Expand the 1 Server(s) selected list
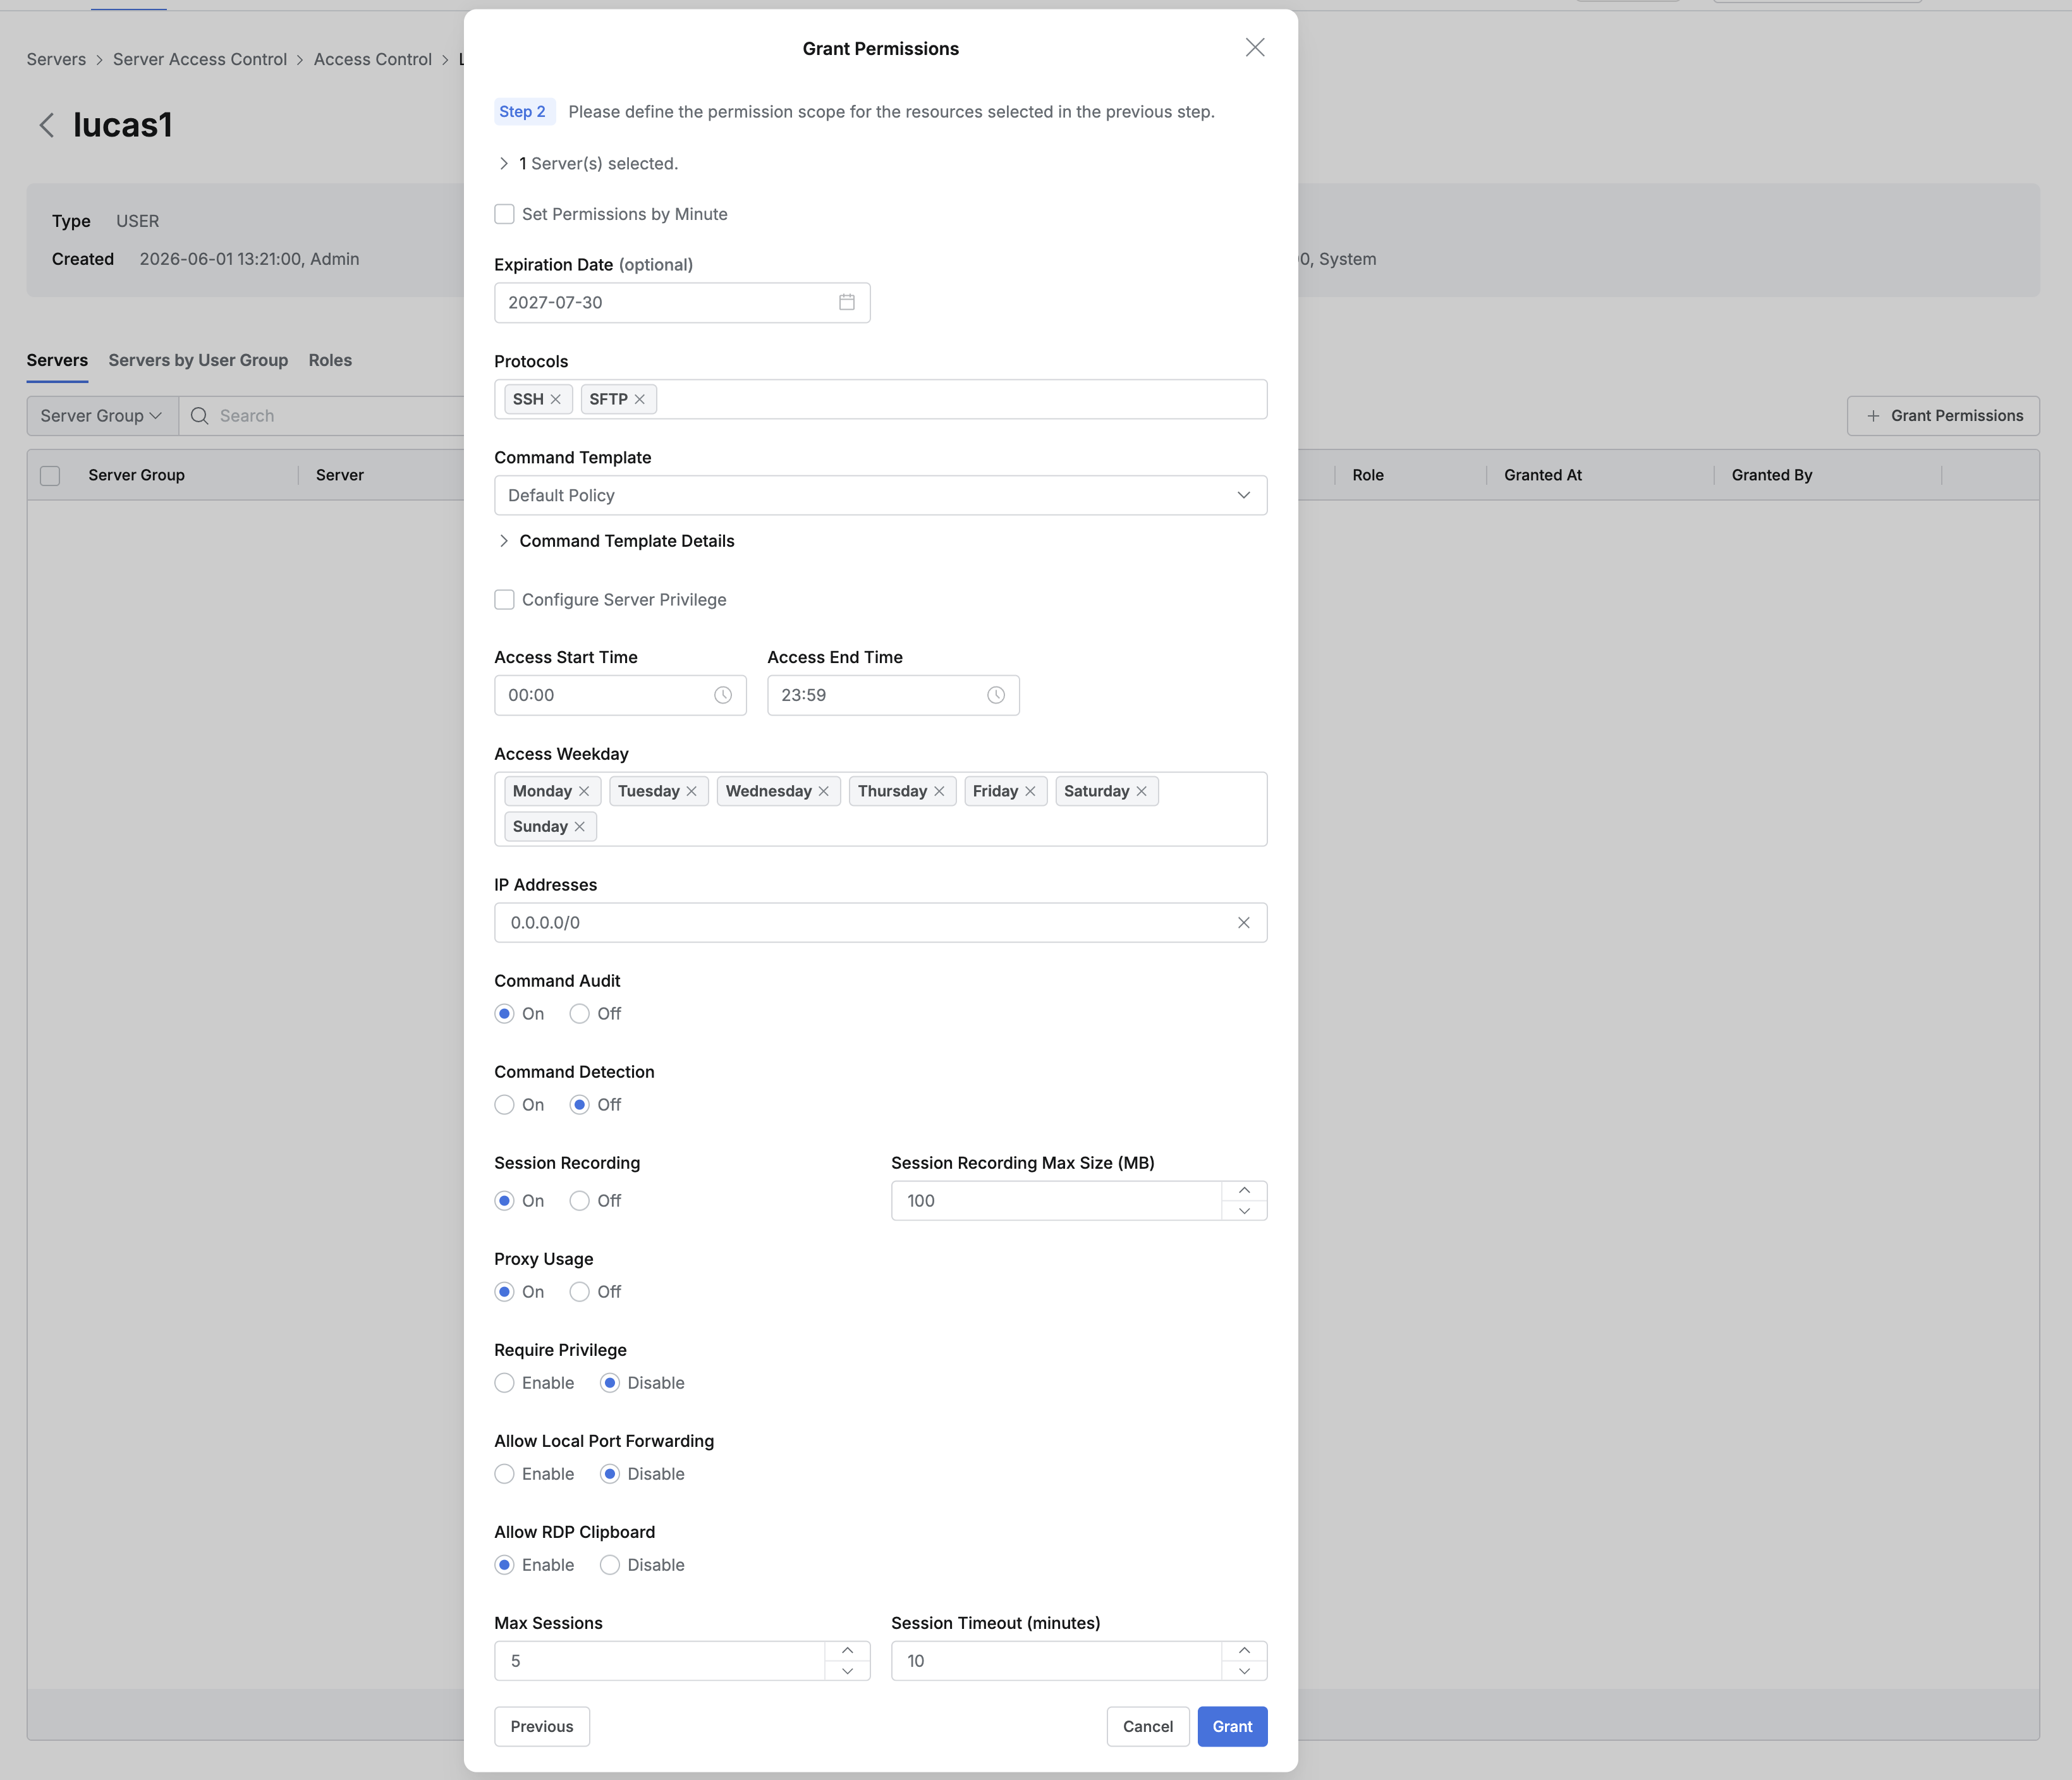Viewport: 2072px width, 1780px height. [504, 163]
